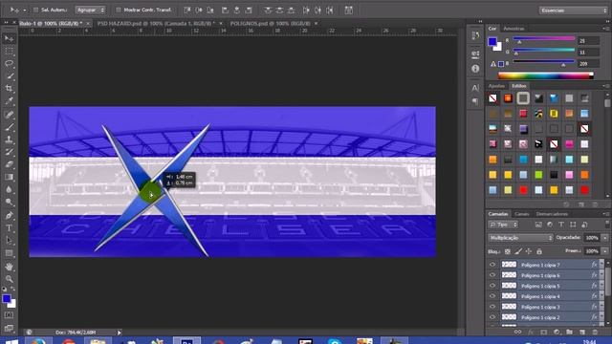The width and height of the screenshot is (612, 344).
Task: Hide layer Polígono 1 cópia 5
Action: click(x=492, y=286)
